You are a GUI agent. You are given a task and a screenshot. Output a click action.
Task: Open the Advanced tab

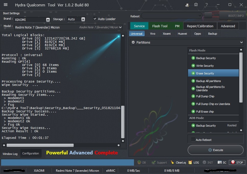click(228, 26)
